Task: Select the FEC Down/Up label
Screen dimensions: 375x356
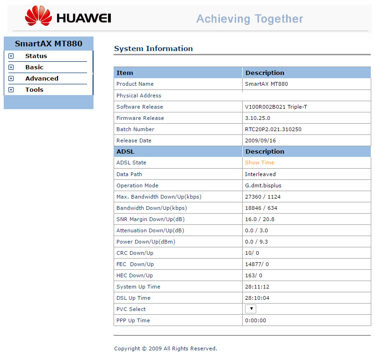Action: pos(135,264)
